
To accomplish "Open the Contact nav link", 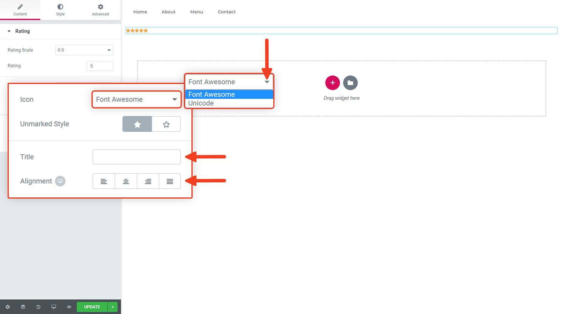I will (x=226, y=12).
